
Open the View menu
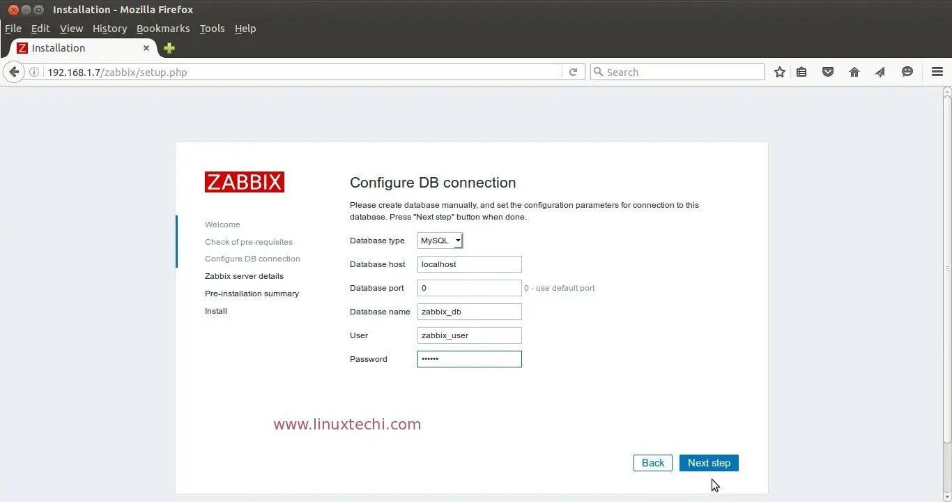coord(71,29)
